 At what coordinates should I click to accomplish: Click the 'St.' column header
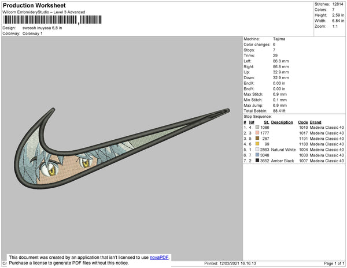pyautogui.click(x=267, y=122)
